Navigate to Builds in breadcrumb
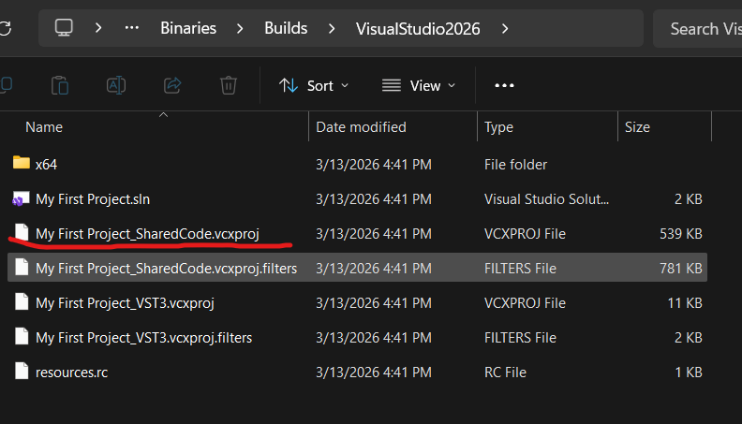 click(285, 29)
